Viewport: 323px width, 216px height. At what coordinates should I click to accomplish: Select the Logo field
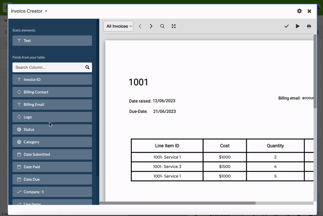point(52,117)
